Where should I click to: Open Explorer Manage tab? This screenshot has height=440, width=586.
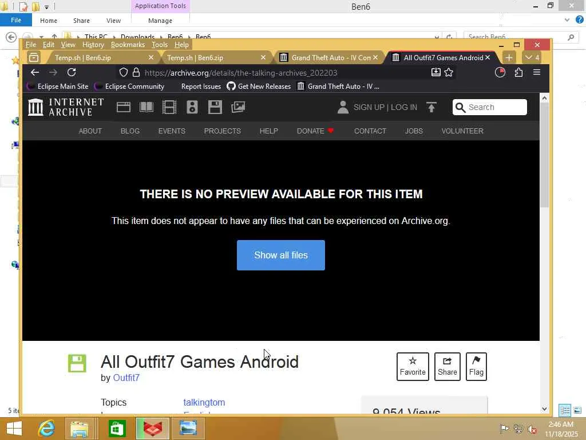[160, 21]
